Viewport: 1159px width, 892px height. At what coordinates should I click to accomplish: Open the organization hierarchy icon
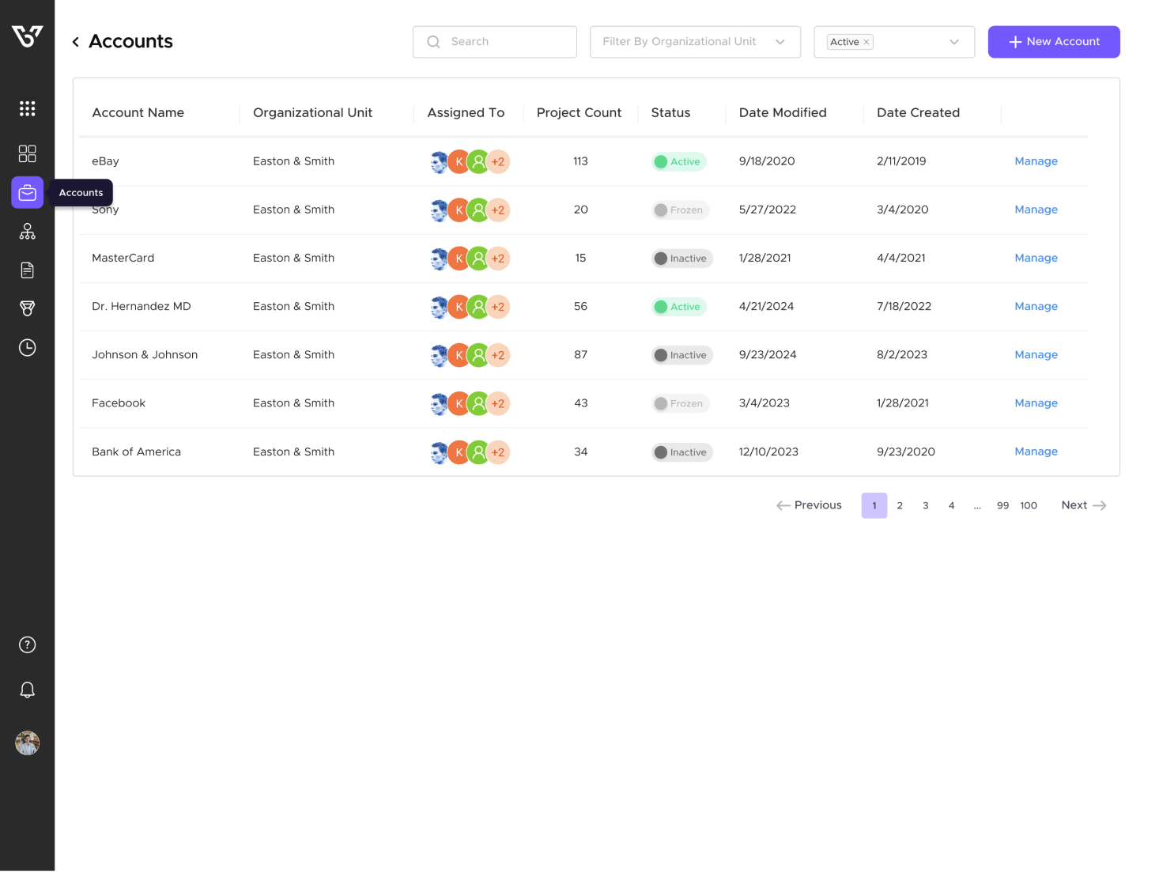click(x=27, y=231)
